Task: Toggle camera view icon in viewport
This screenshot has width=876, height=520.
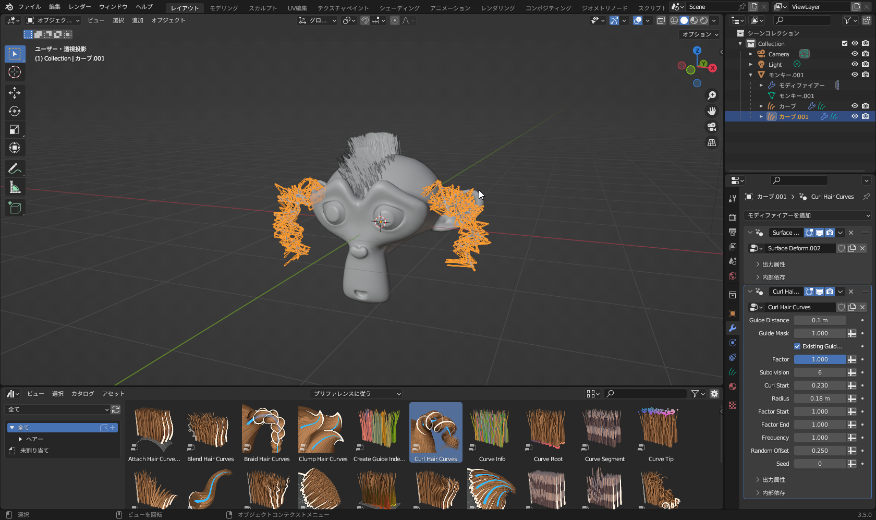Action: 712,127
